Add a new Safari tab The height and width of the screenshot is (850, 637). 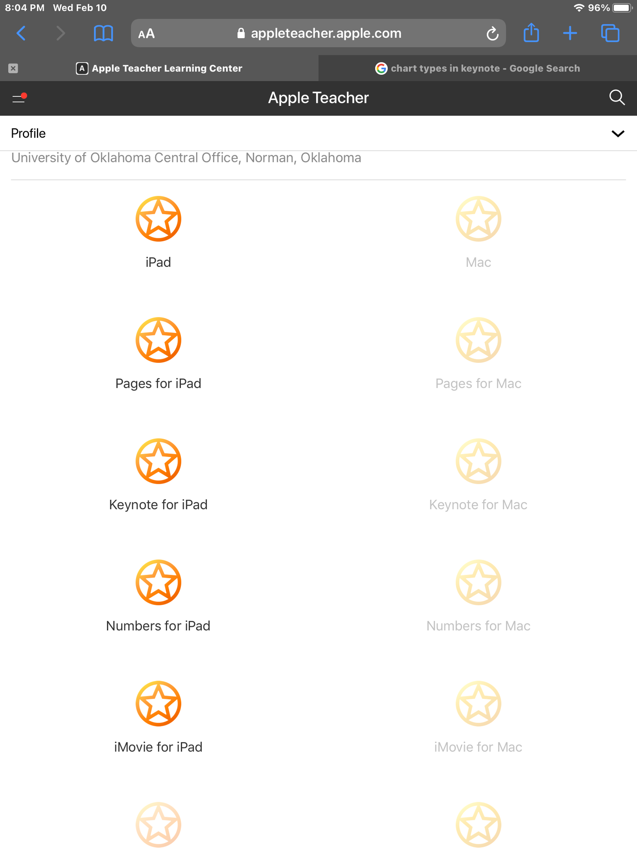point(570,33)
